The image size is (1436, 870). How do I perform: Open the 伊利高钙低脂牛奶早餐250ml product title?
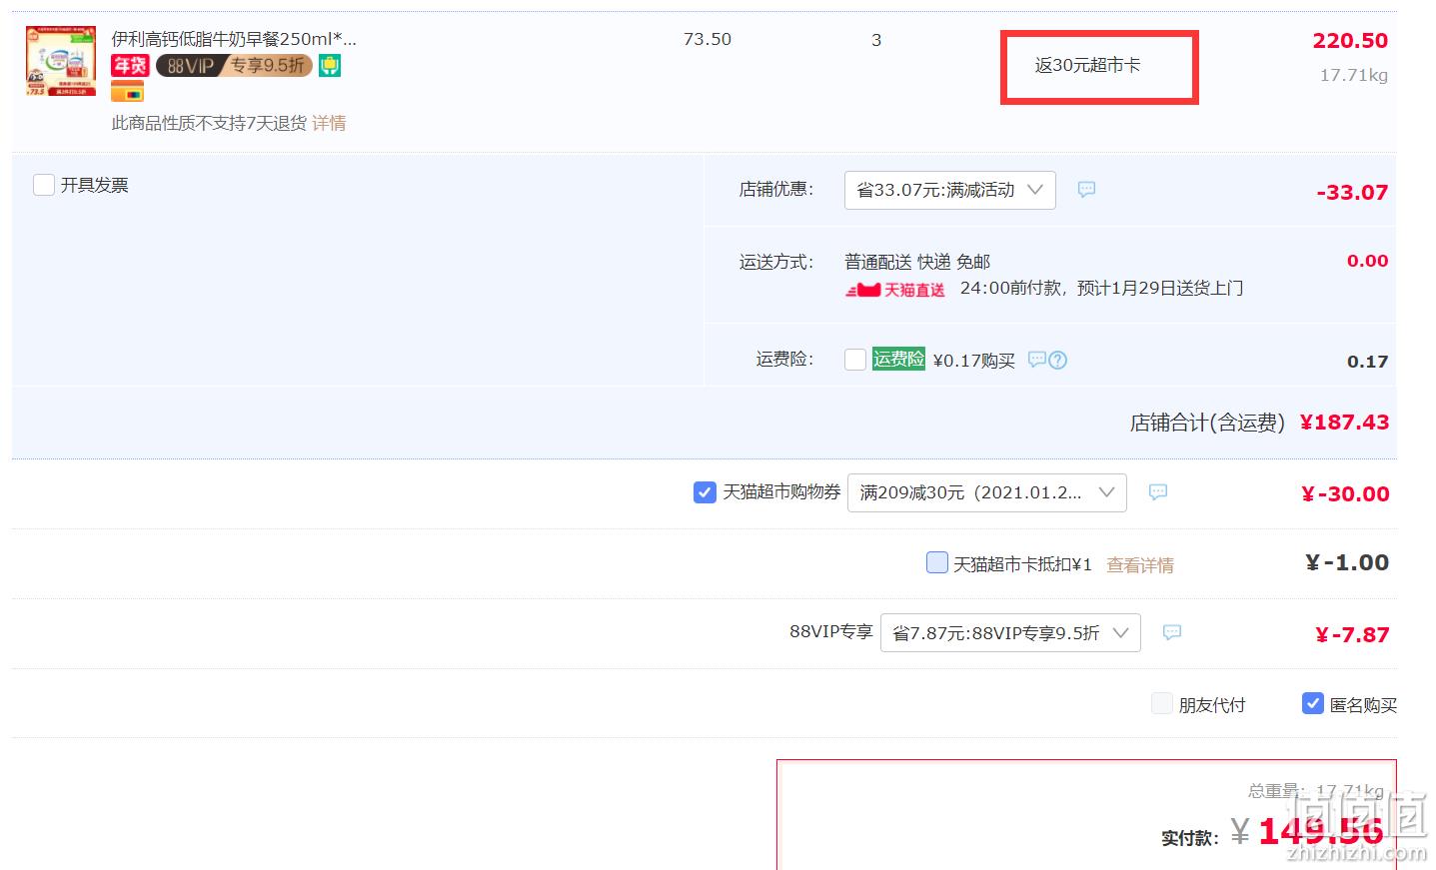click(233, 39)
